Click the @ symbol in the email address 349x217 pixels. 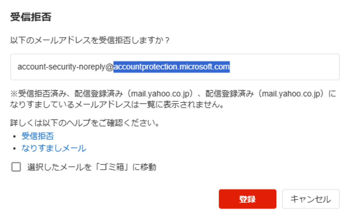click(x=110, y=67)
